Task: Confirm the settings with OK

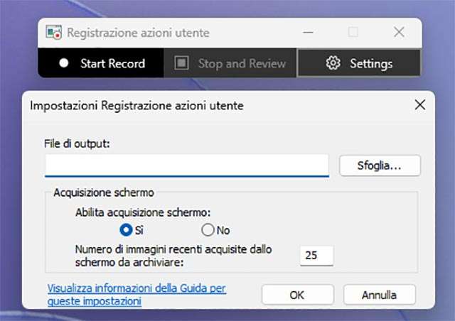Action: coord(297,294)
